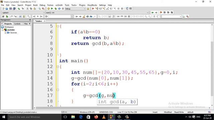Zoom in using the magnifier plus icon

pyautogui.click(x=146, y=16)
